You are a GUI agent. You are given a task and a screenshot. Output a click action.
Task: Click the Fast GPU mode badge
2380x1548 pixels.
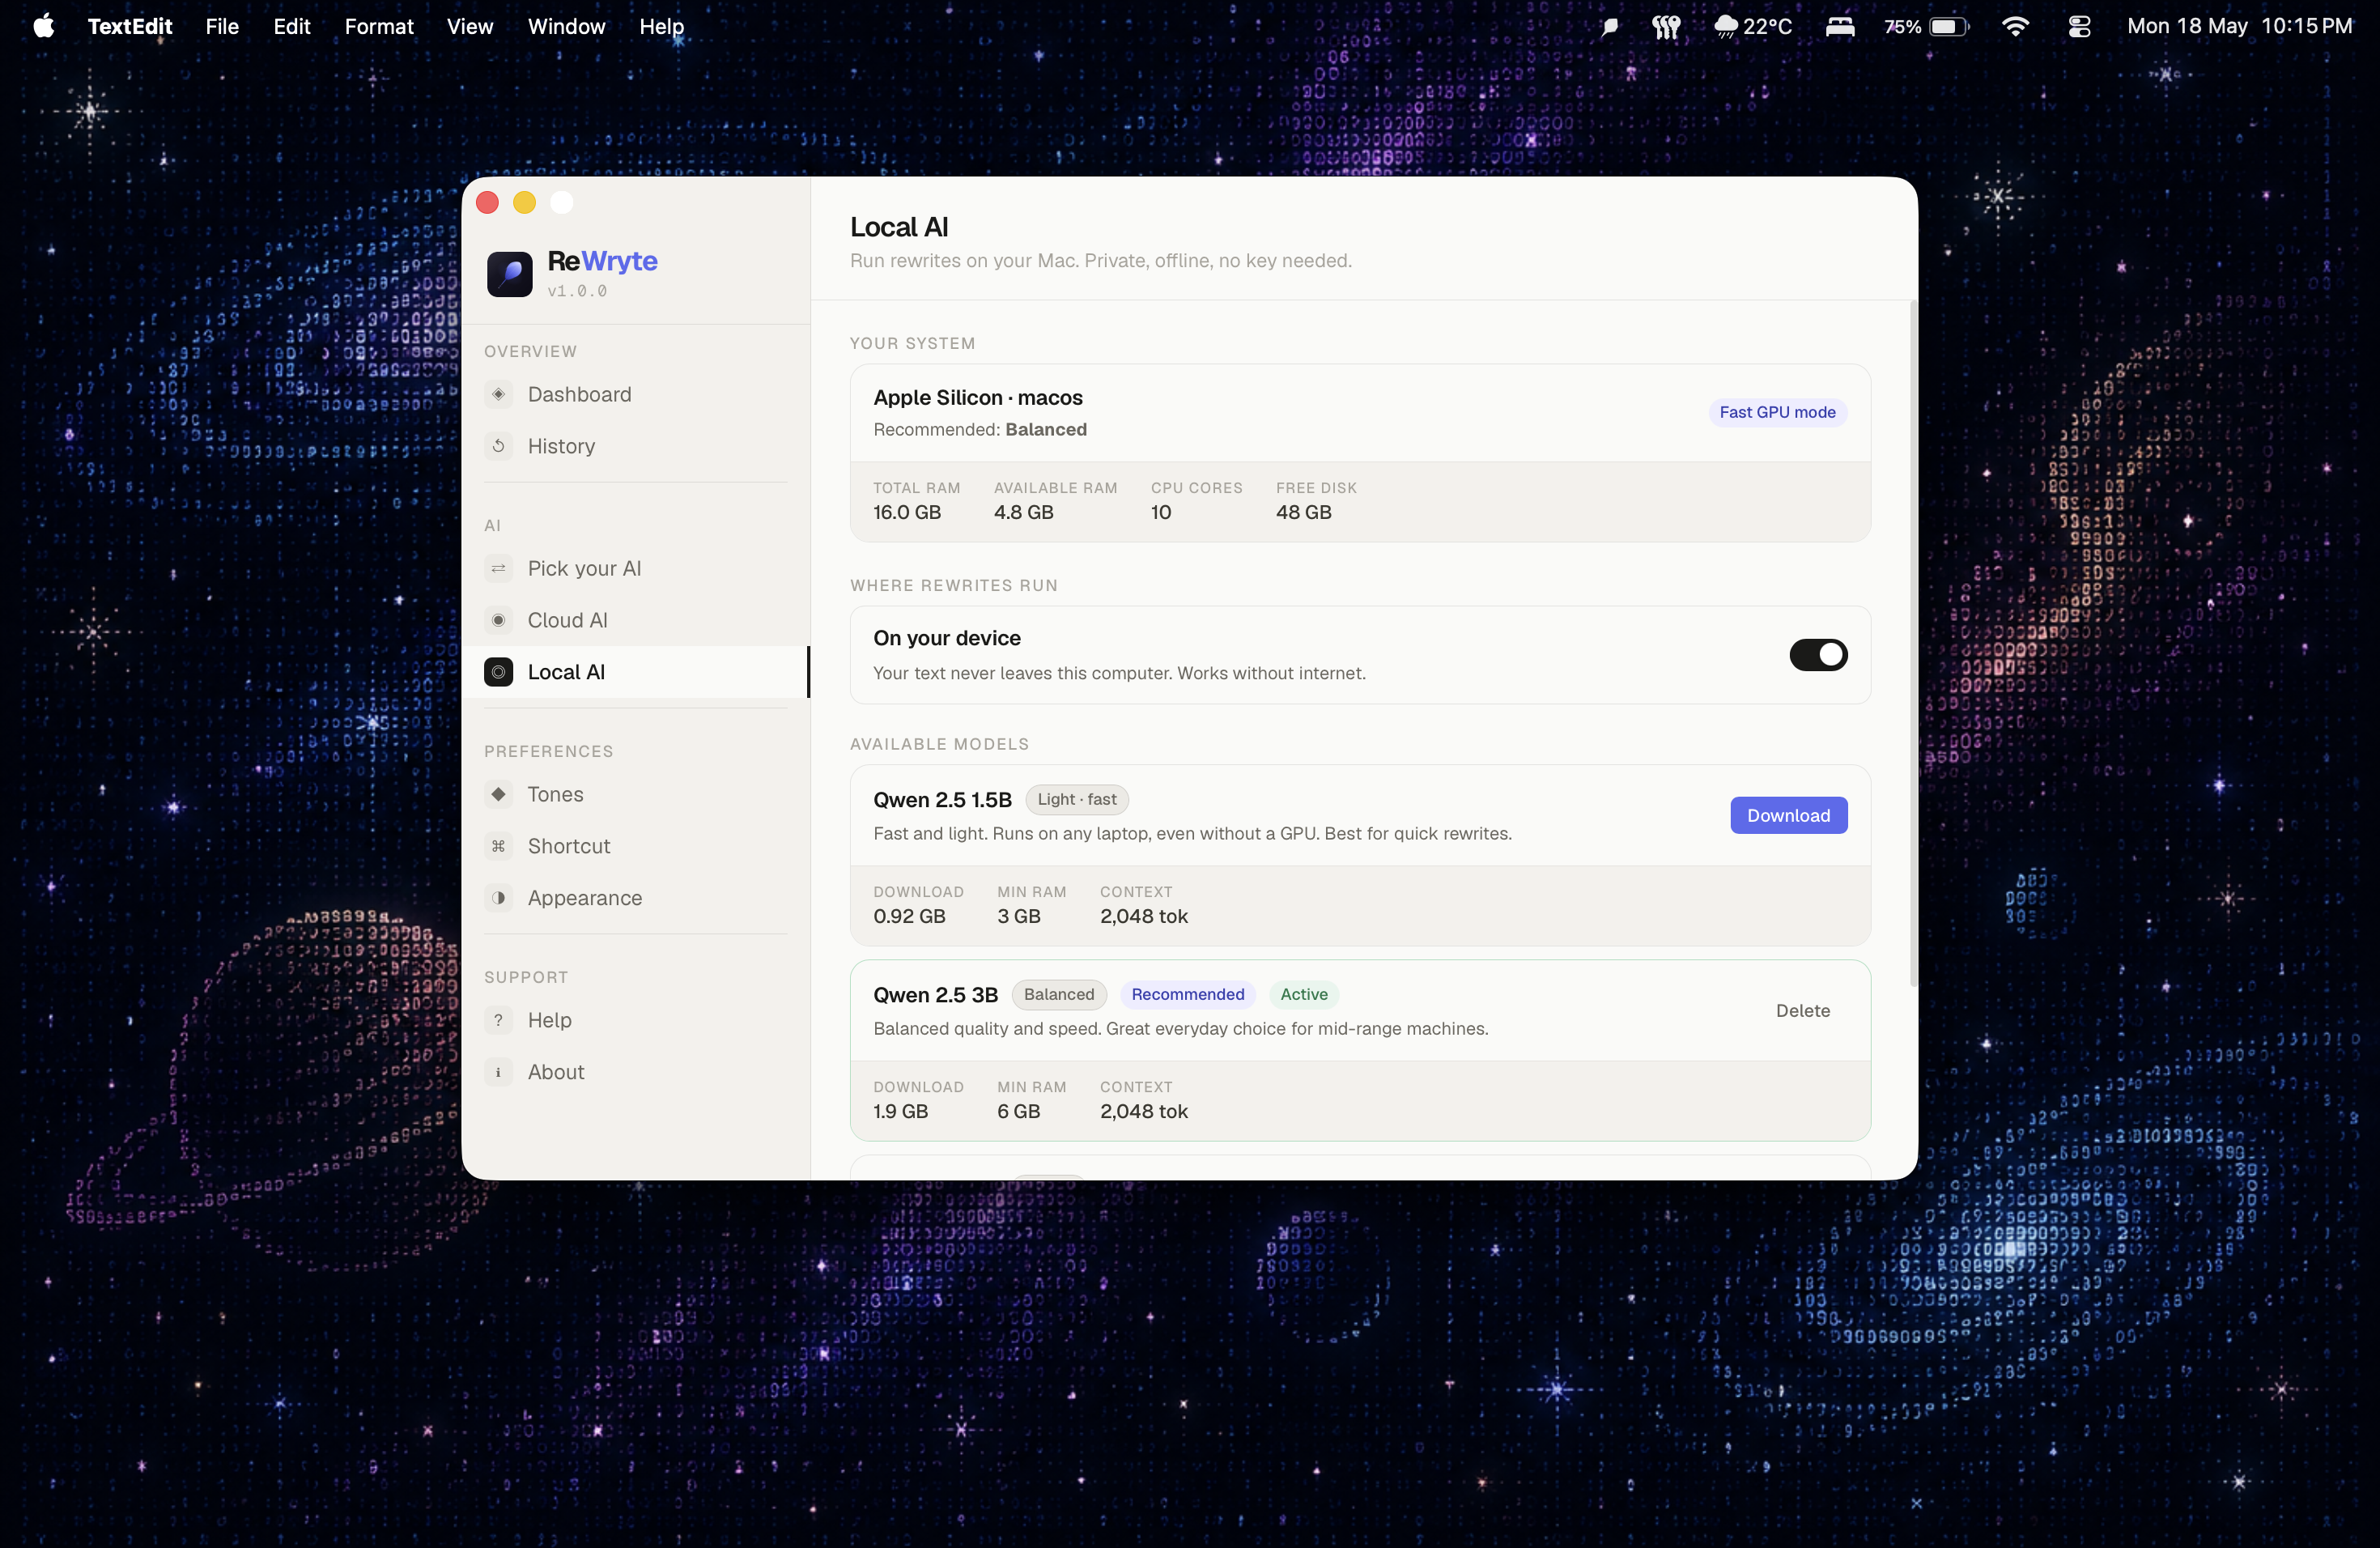1777,412
